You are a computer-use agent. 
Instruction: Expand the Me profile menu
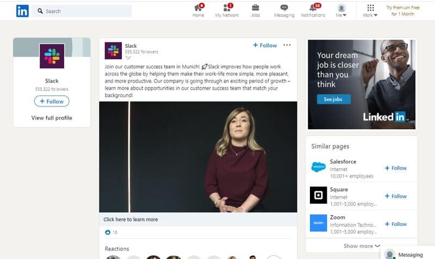tap(341, 10)
